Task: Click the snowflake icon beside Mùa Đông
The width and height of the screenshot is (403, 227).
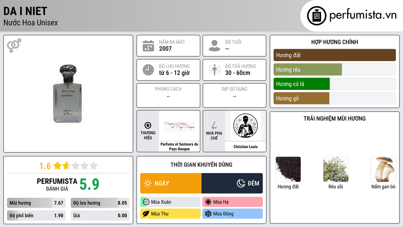Action: (208, 214)
